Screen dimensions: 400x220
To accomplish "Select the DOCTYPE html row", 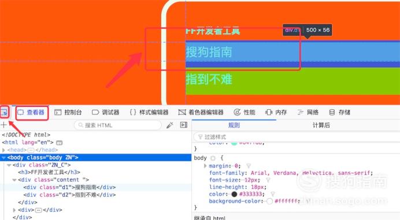I will pos(26,135).
